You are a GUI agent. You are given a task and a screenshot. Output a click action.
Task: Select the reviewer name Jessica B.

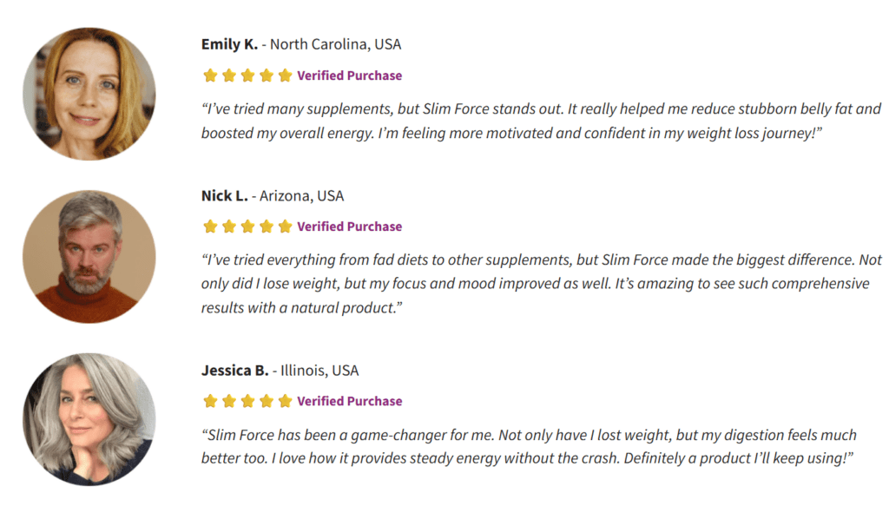click(234, 371)
